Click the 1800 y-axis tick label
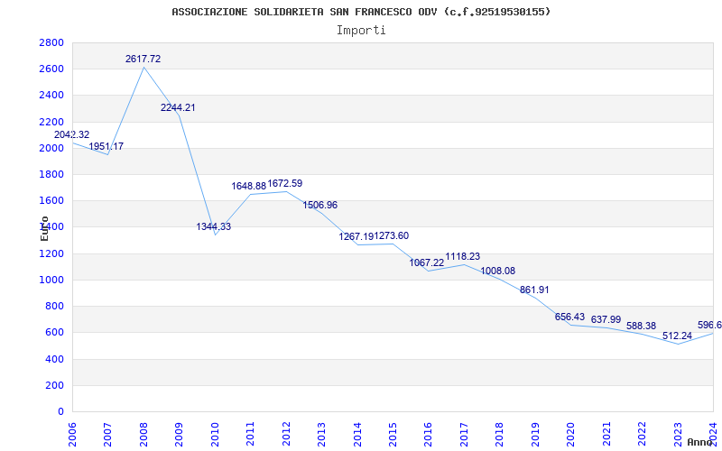Viewport: 722px width, 451px height. pos(51,174)
